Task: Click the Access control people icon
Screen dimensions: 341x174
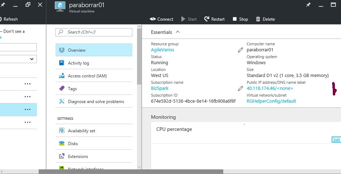Action: (62, 75)
